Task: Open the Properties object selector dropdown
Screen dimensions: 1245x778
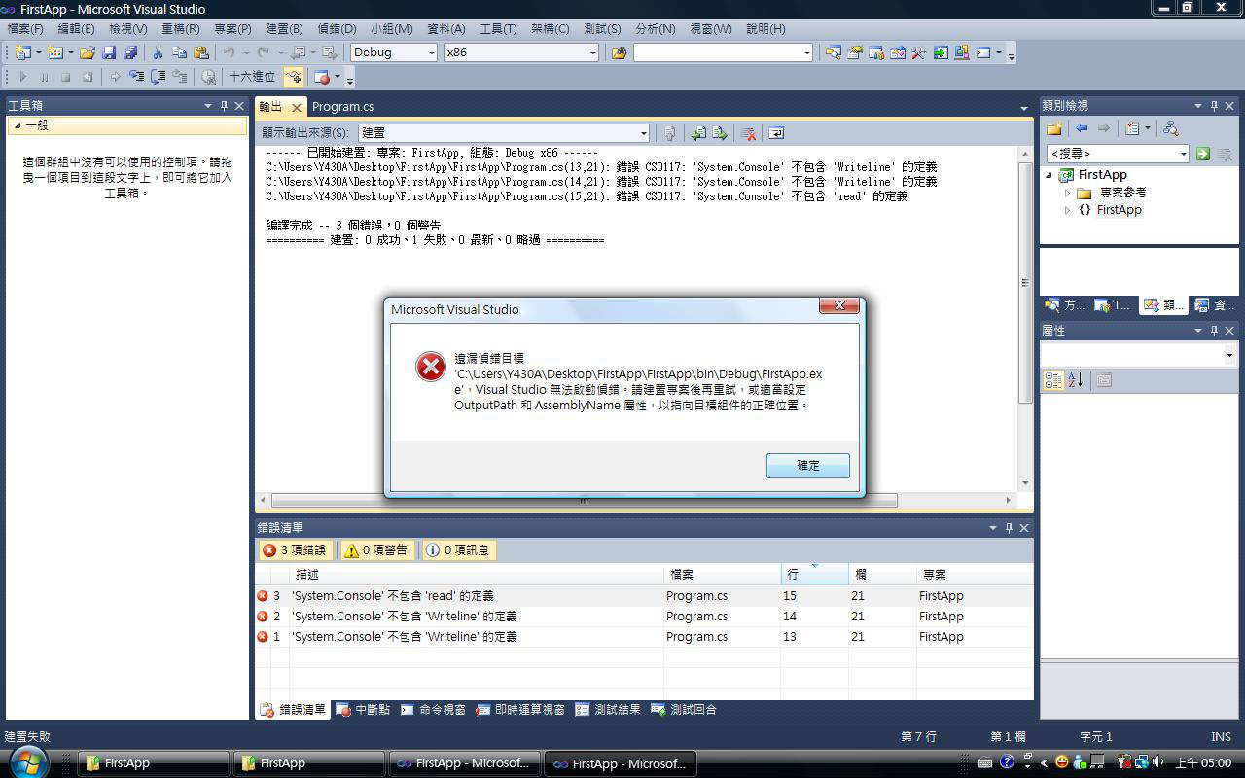Action: (1229, 355)
